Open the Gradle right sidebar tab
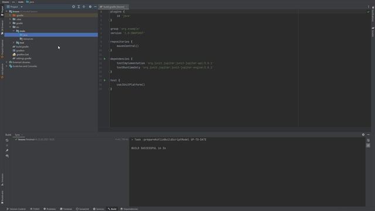Image resolution: width=375 pixels, height=211 pixels. pyautogui.click(x=373, y=32)
